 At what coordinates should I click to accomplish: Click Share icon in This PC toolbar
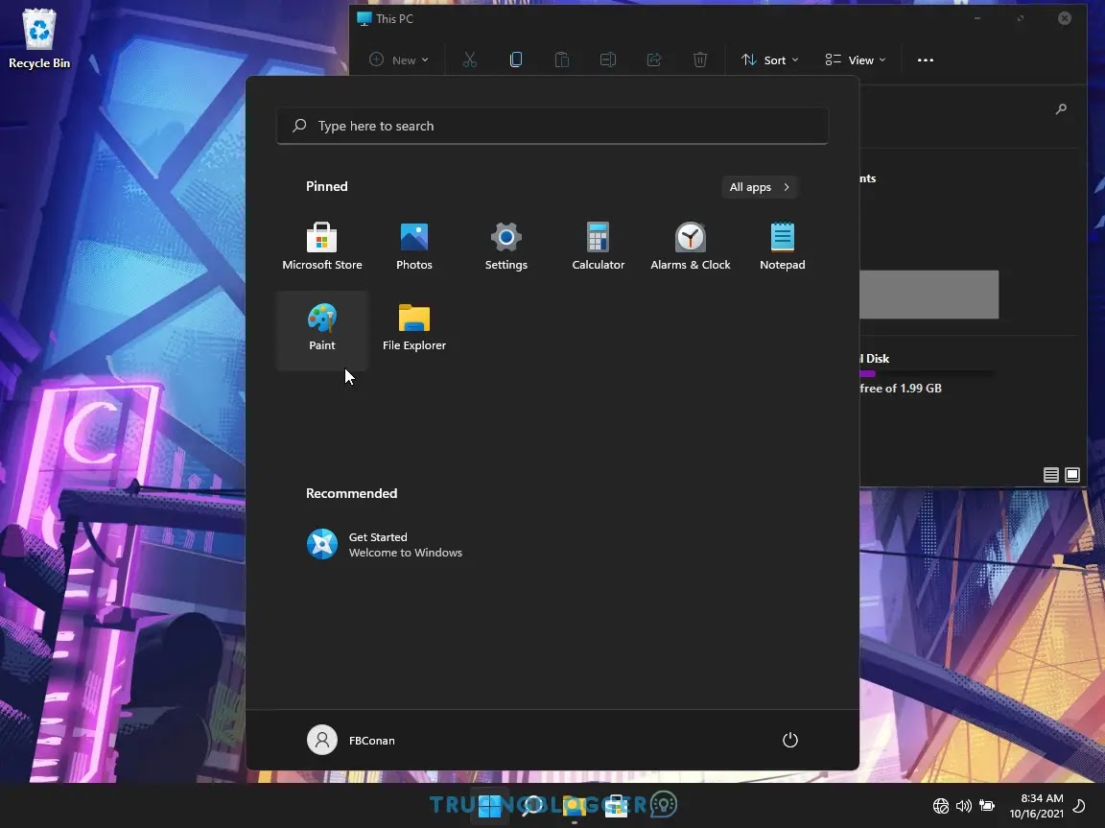654,59
